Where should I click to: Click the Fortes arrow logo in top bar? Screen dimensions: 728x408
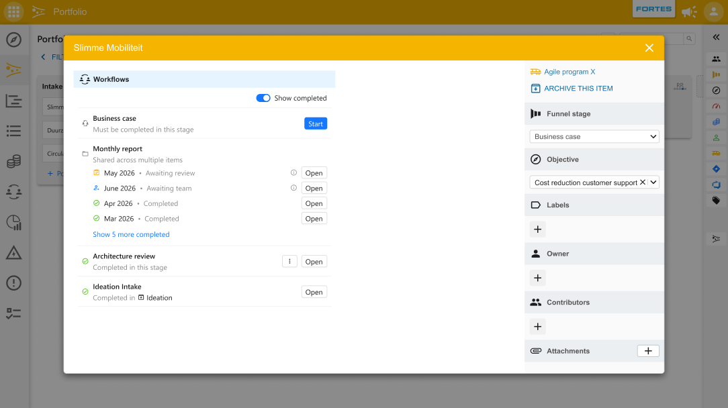[38, 11]
